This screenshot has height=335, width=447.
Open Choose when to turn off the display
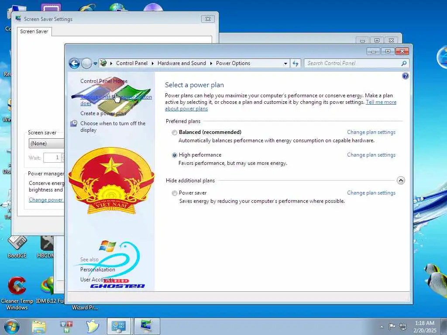[113, 126]
